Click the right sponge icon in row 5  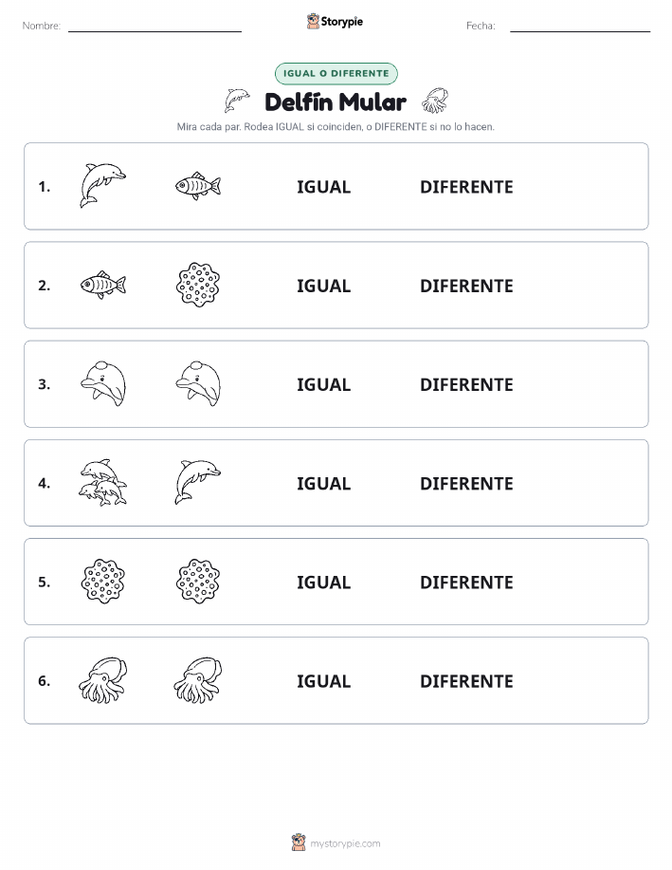point(198,582)
